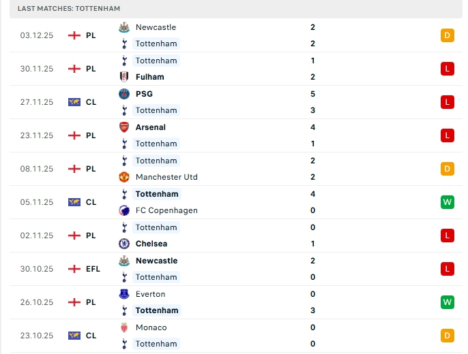Click the England flag beside EFL
Viewport: 468px width, 354px height.
[74, 269]
